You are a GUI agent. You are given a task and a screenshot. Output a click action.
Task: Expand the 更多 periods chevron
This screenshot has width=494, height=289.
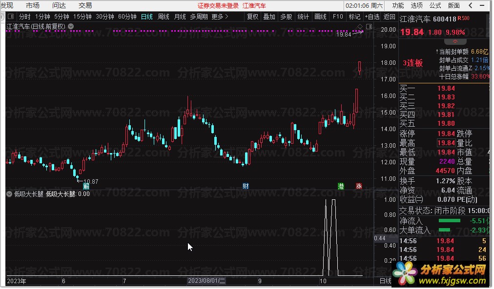226,17
